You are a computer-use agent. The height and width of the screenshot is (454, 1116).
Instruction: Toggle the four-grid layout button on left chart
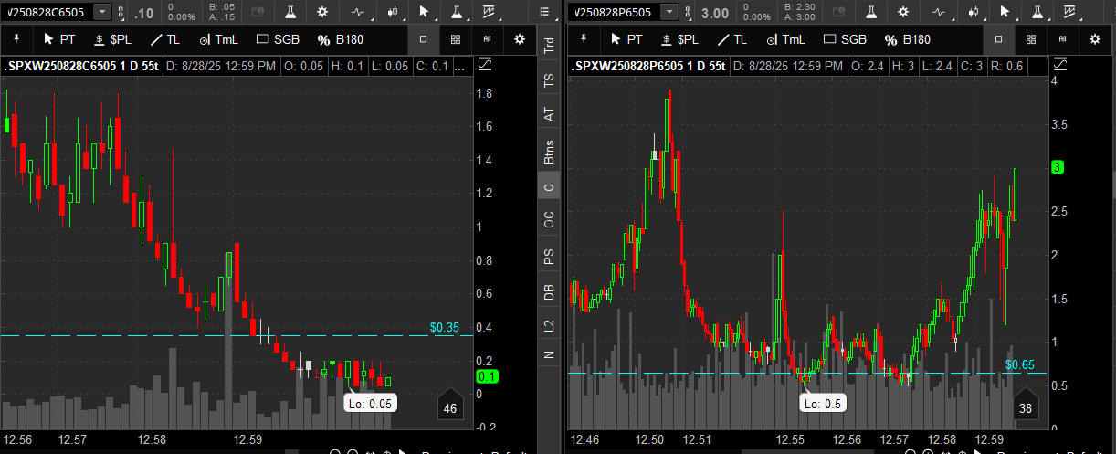tap(455, 39)
